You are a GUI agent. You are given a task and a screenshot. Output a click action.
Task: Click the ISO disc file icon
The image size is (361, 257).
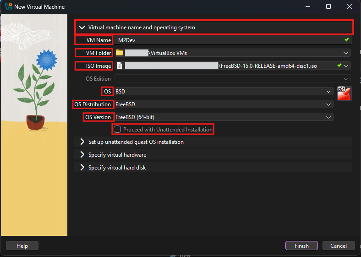[120, 66]
